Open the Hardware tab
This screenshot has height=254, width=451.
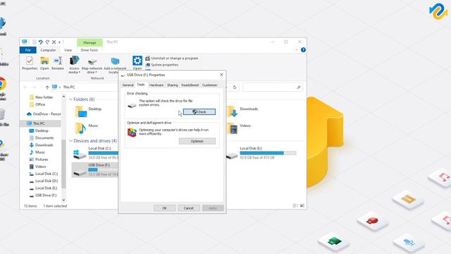156,85
